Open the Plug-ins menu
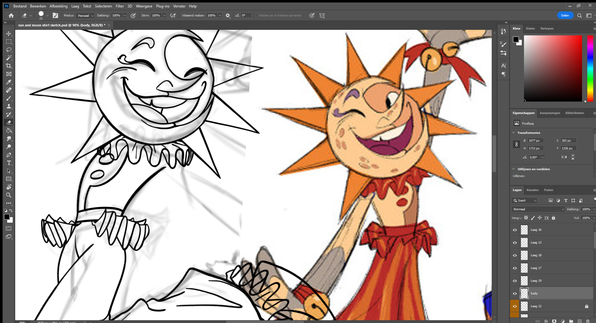The width and height of the screenshot is (596, 323). pos(163,6)
